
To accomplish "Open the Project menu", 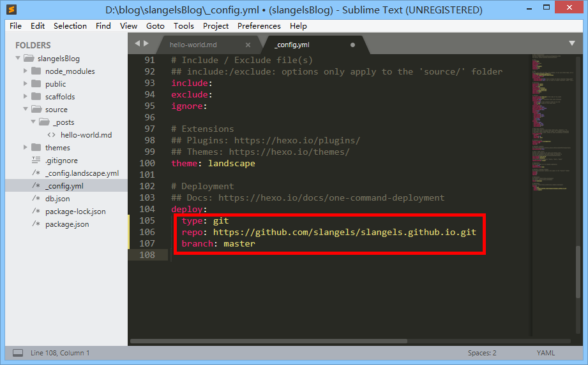I will click(216, 26).
